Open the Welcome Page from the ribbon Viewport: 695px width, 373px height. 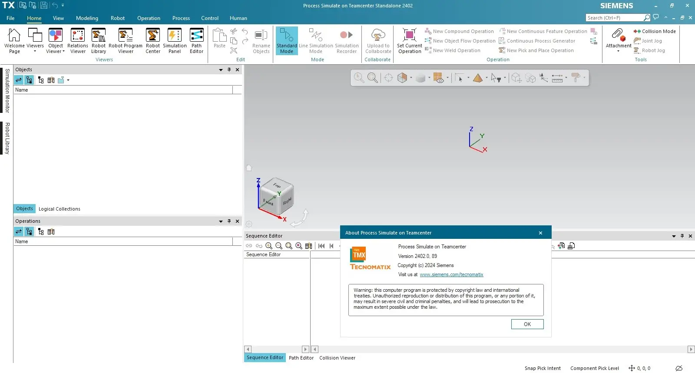click(14, 41)
